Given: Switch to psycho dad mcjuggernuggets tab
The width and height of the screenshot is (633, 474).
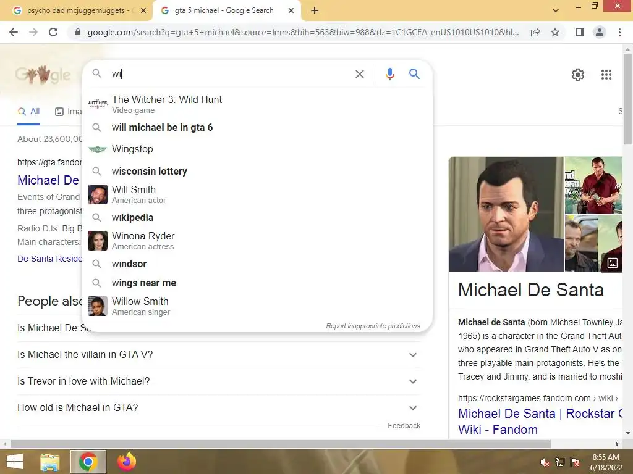Looking at the screenshot, I should click(x=76, y=10).
